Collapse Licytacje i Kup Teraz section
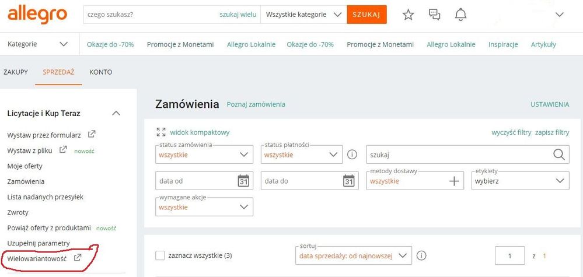The image size is (583, 277). pos(116,113)
